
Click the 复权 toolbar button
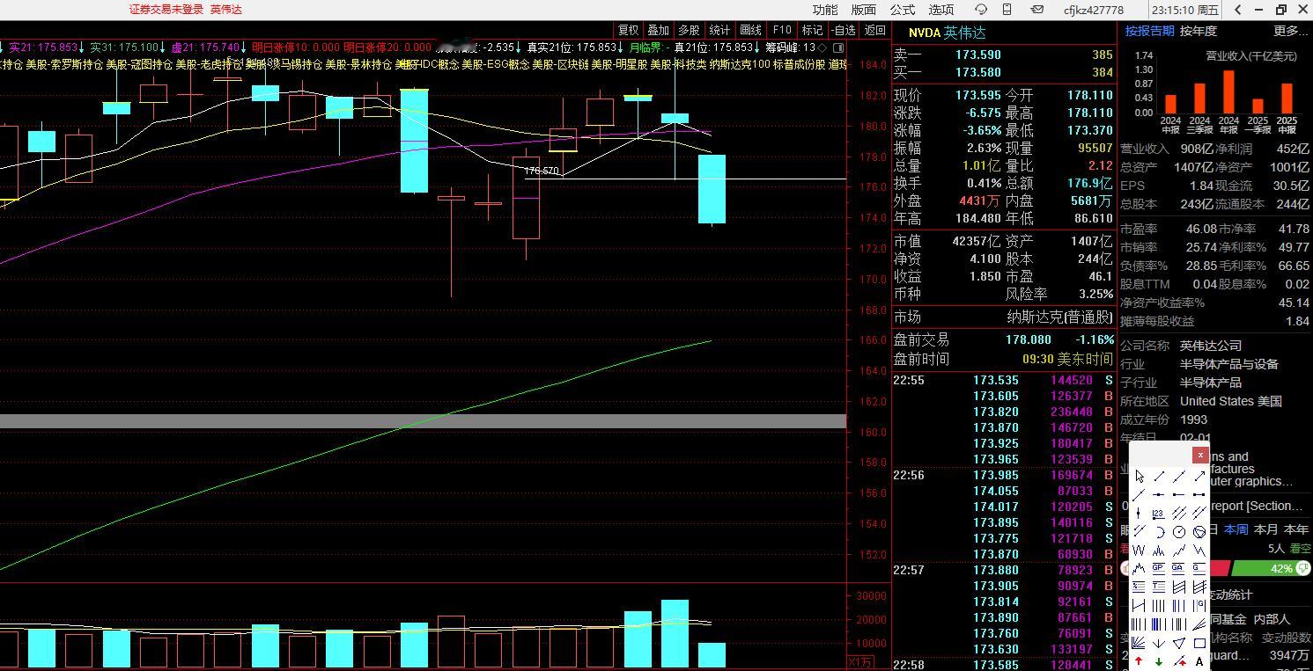point(628,30)
